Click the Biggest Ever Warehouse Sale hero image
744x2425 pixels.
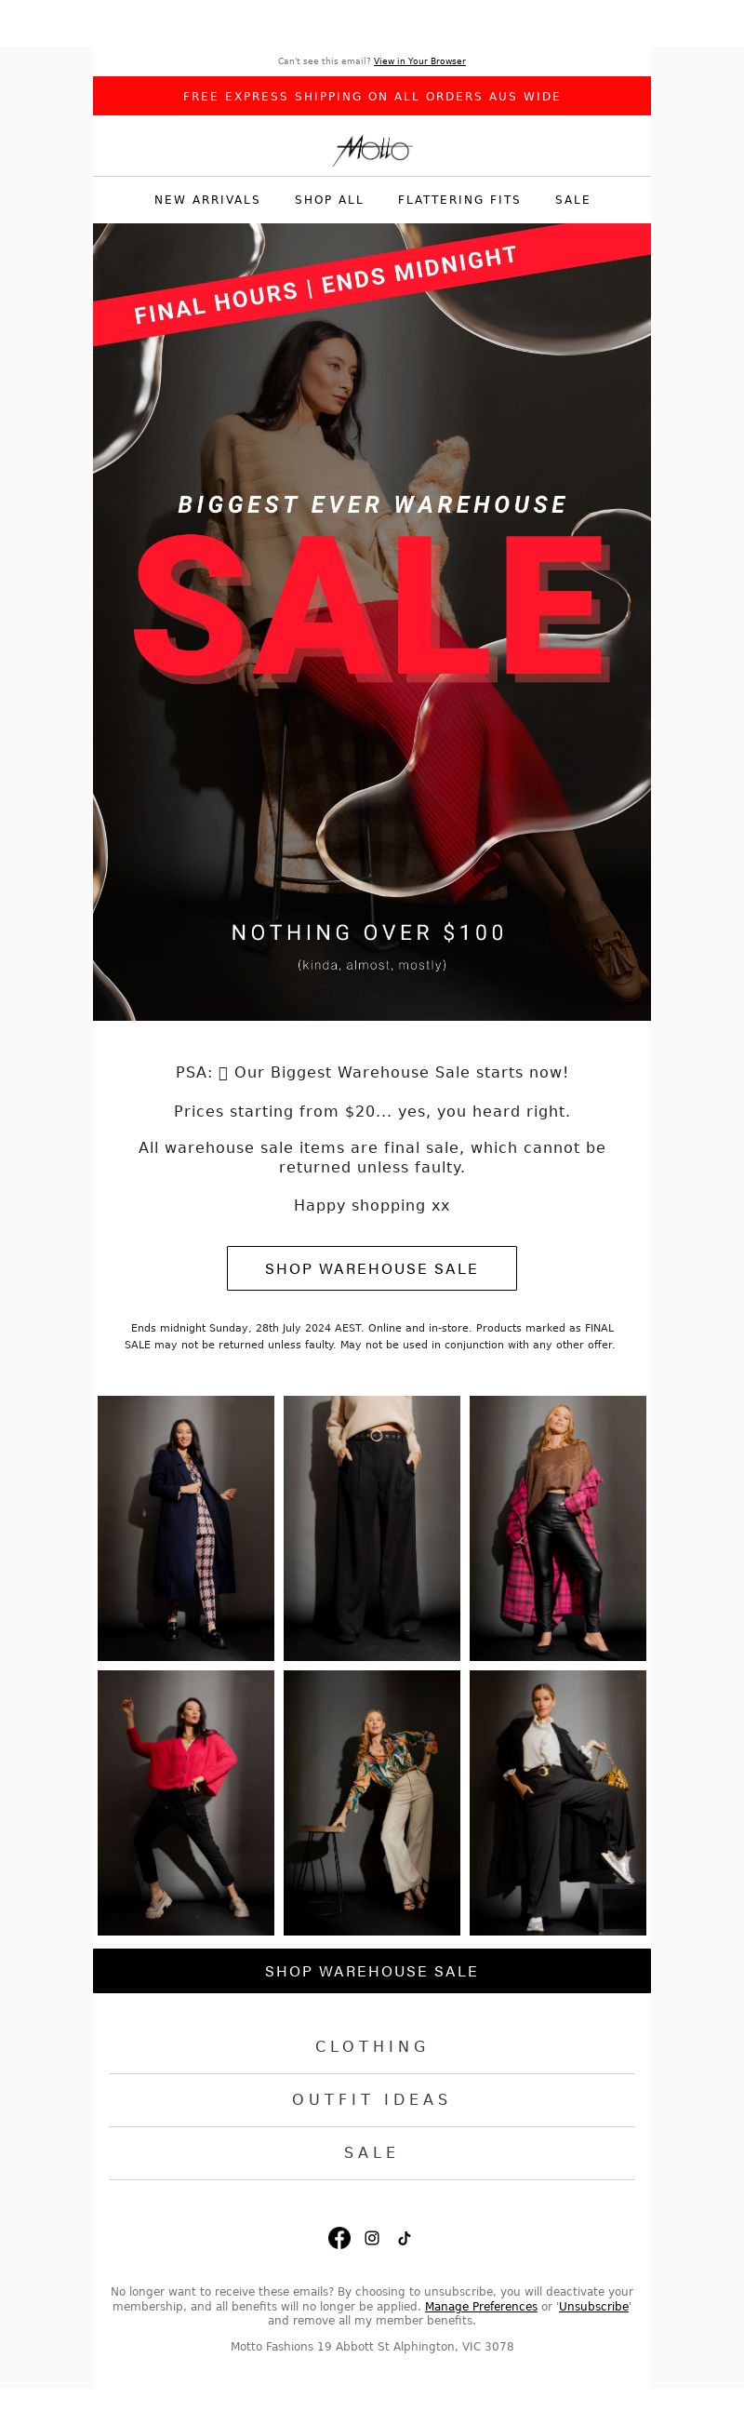tap(371, 622)
